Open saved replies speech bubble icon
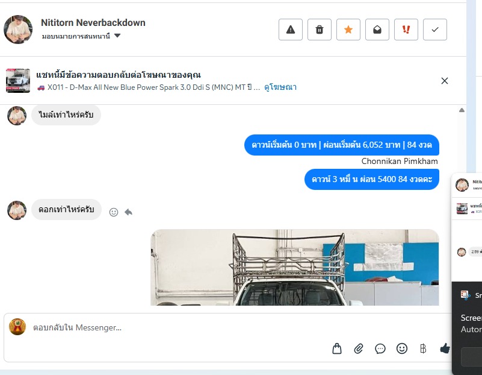The width and height of the screenshot is (482, 375). pyautogui.click(x=380, y=348)
